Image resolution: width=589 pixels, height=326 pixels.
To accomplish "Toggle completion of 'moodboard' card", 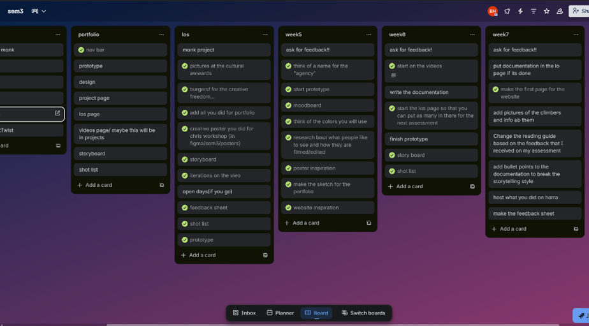I will [288, 106].
